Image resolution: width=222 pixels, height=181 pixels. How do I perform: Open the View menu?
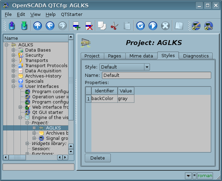[35, 14]
